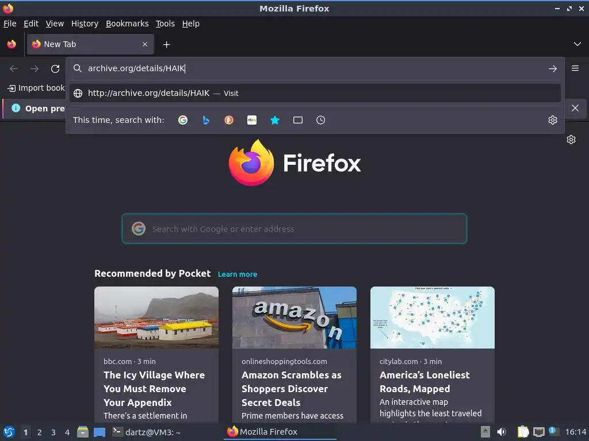Image resolution: width=589 pixels, height=441 pixels.
Task: Click the info icon in notification bar
Action: click(16, 108)
